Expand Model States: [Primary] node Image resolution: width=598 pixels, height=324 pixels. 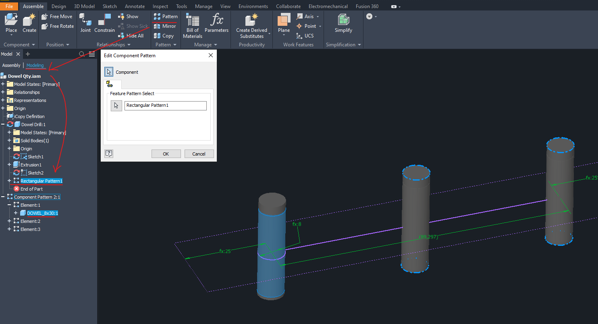[3, 84]
